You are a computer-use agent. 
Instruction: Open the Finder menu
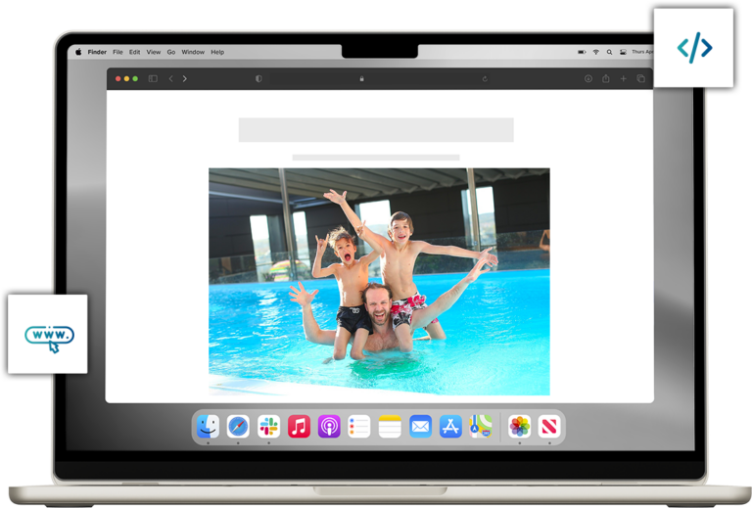point(97,52)
